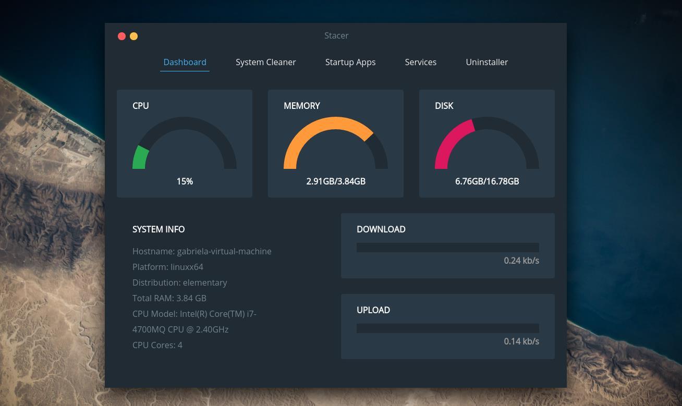The height and width of the screenshot is (406, 682).
Task: Click the Distribution: elementary line
Action: [180, 282]
